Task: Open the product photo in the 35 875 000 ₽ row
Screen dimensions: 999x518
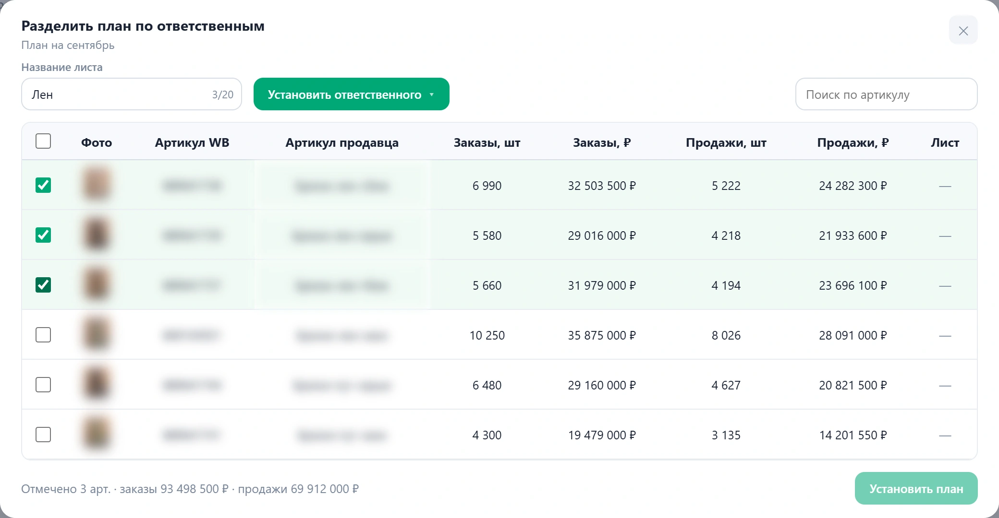Action: (97, 334)
